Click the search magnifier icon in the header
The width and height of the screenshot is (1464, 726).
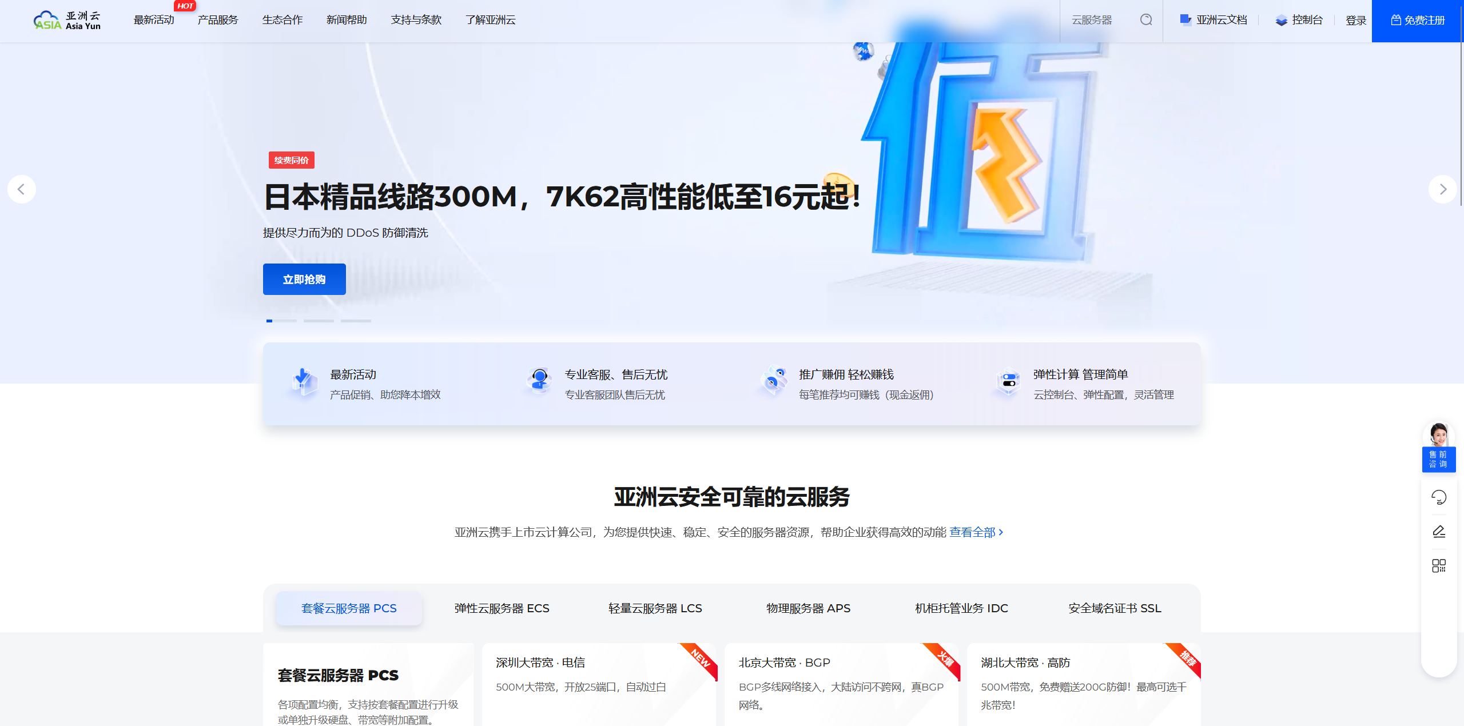point(1146,19)
